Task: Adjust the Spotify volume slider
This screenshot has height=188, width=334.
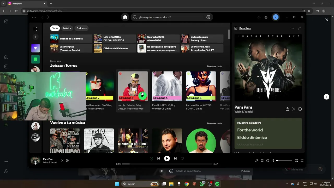Action: coord(284,161)
